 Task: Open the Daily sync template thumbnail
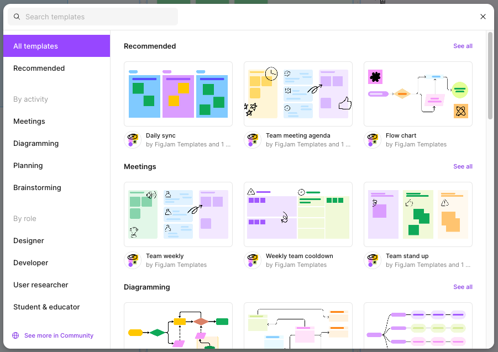pyautogui.click(x=178, y=94)
